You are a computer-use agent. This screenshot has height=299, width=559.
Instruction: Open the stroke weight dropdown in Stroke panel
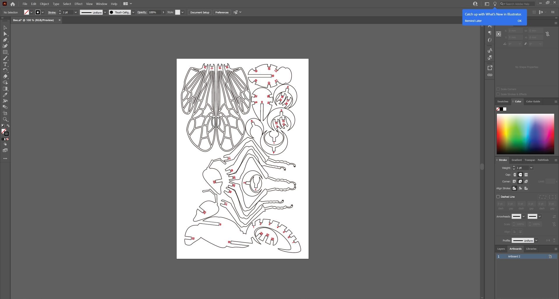pyautogui.click(x=531, y=168)
